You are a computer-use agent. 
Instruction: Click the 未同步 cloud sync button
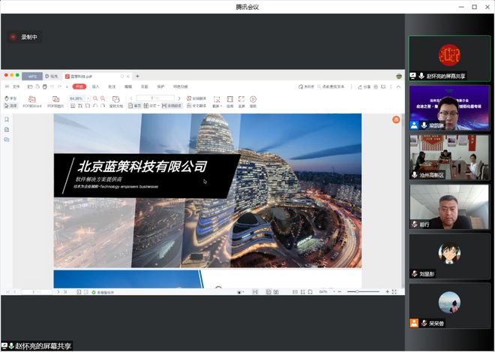(306, 86)
